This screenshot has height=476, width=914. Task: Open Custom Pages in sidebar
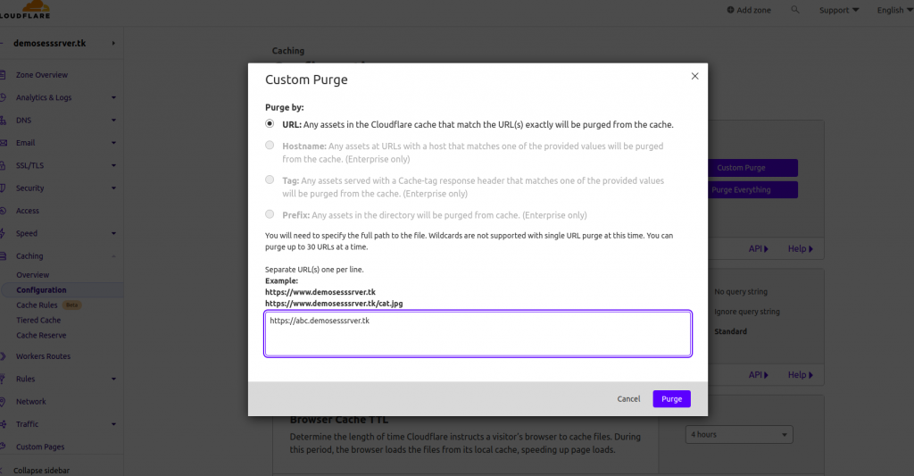[x=40, y=447]
